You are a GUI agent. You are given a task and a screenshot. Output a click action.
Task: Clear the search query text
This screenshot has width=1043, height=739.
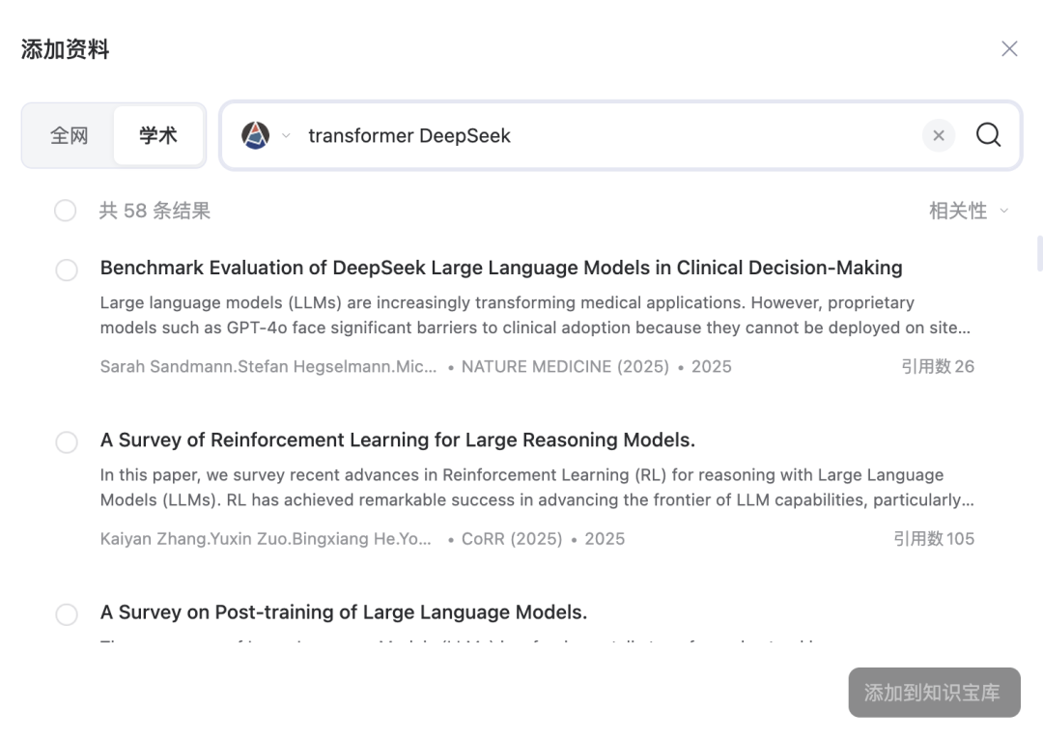[x=939, y=135]
